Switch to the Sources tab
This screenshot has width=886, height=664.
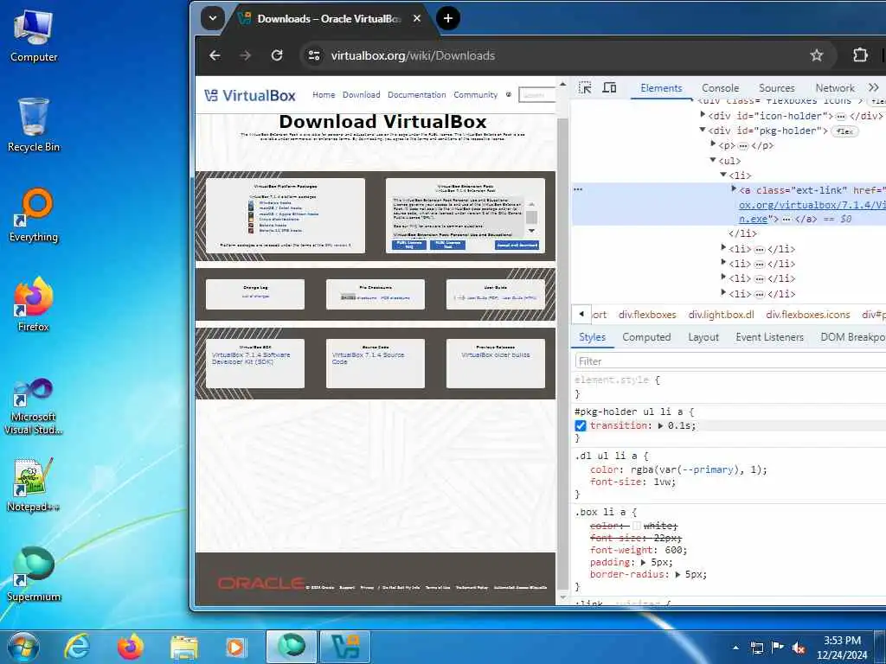(x=776, y=88)
